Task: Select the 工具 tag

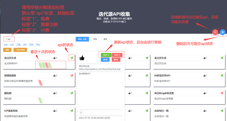Action: (x=18, y=45)
